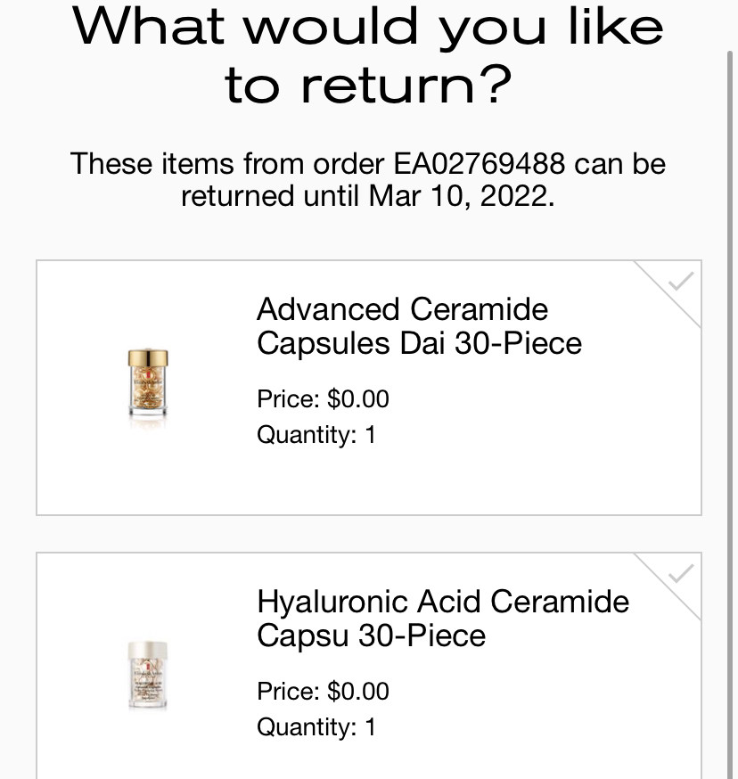Click the corner diagonal line on Advanced Ceramide card
This screenshot has width=738, height=779.
(667, 294)
